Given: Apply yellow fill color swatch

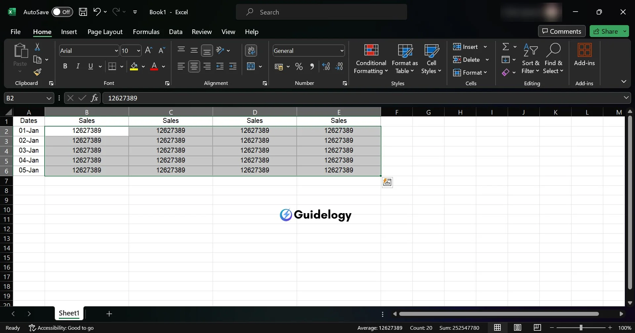Looking at the screenshot, I should [x=134, y=66].
